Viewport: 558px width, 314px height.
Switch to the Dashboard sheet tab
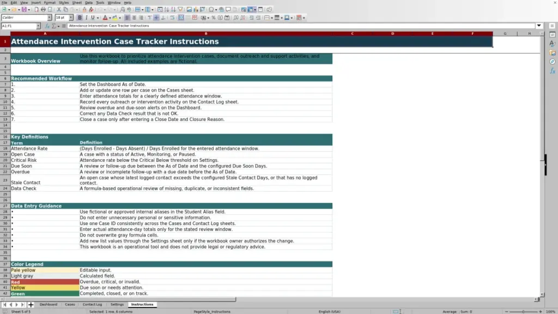click(48, 304)
